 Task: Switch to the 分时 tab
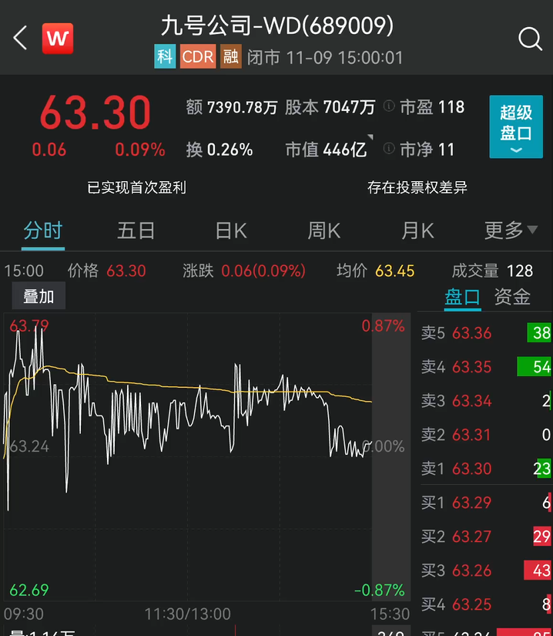coord(43,231)
